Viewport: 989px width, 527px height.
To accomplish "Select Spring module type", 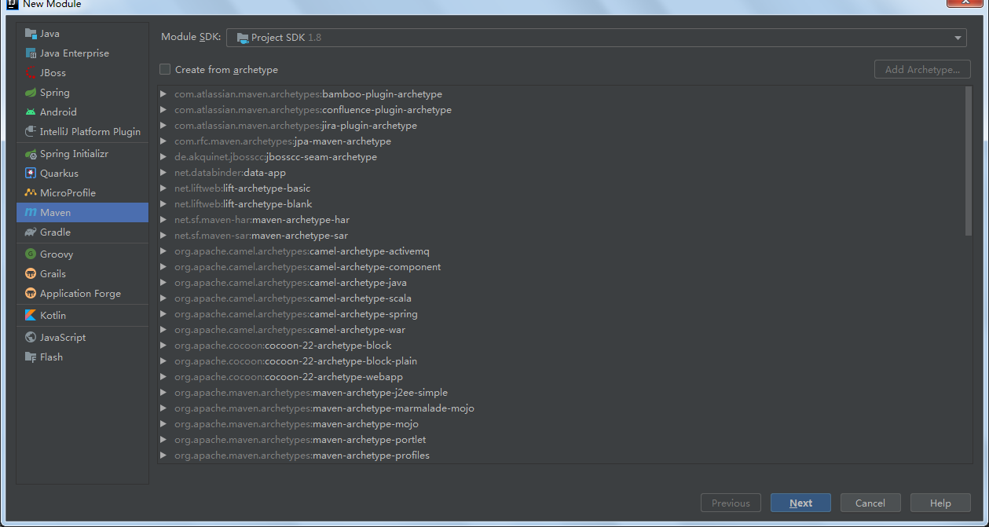I will click(x=82, y=93).
